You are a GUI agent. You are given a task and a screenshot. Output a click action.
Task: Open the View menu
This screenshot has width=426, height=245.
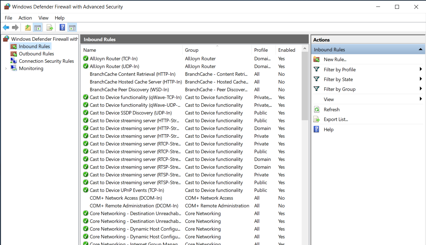point(43,18)
